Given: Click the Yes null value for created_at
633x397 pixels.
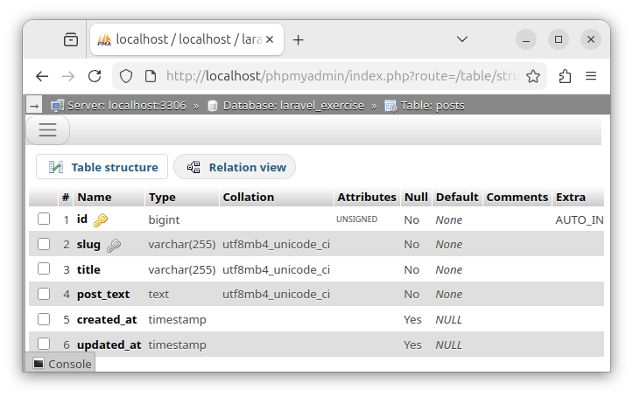Looking at the screenshot, I should click(412, 320).
